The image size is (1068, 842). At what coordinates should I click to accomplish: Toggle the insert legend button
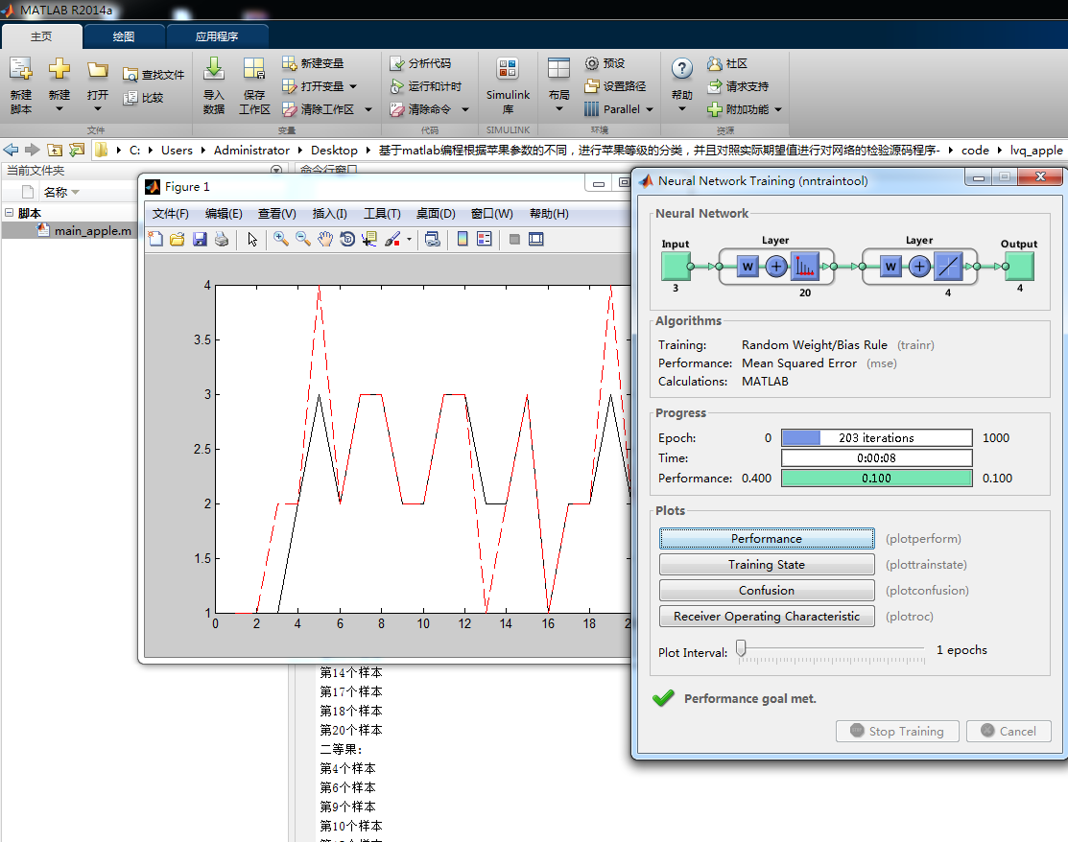[485, 239]
